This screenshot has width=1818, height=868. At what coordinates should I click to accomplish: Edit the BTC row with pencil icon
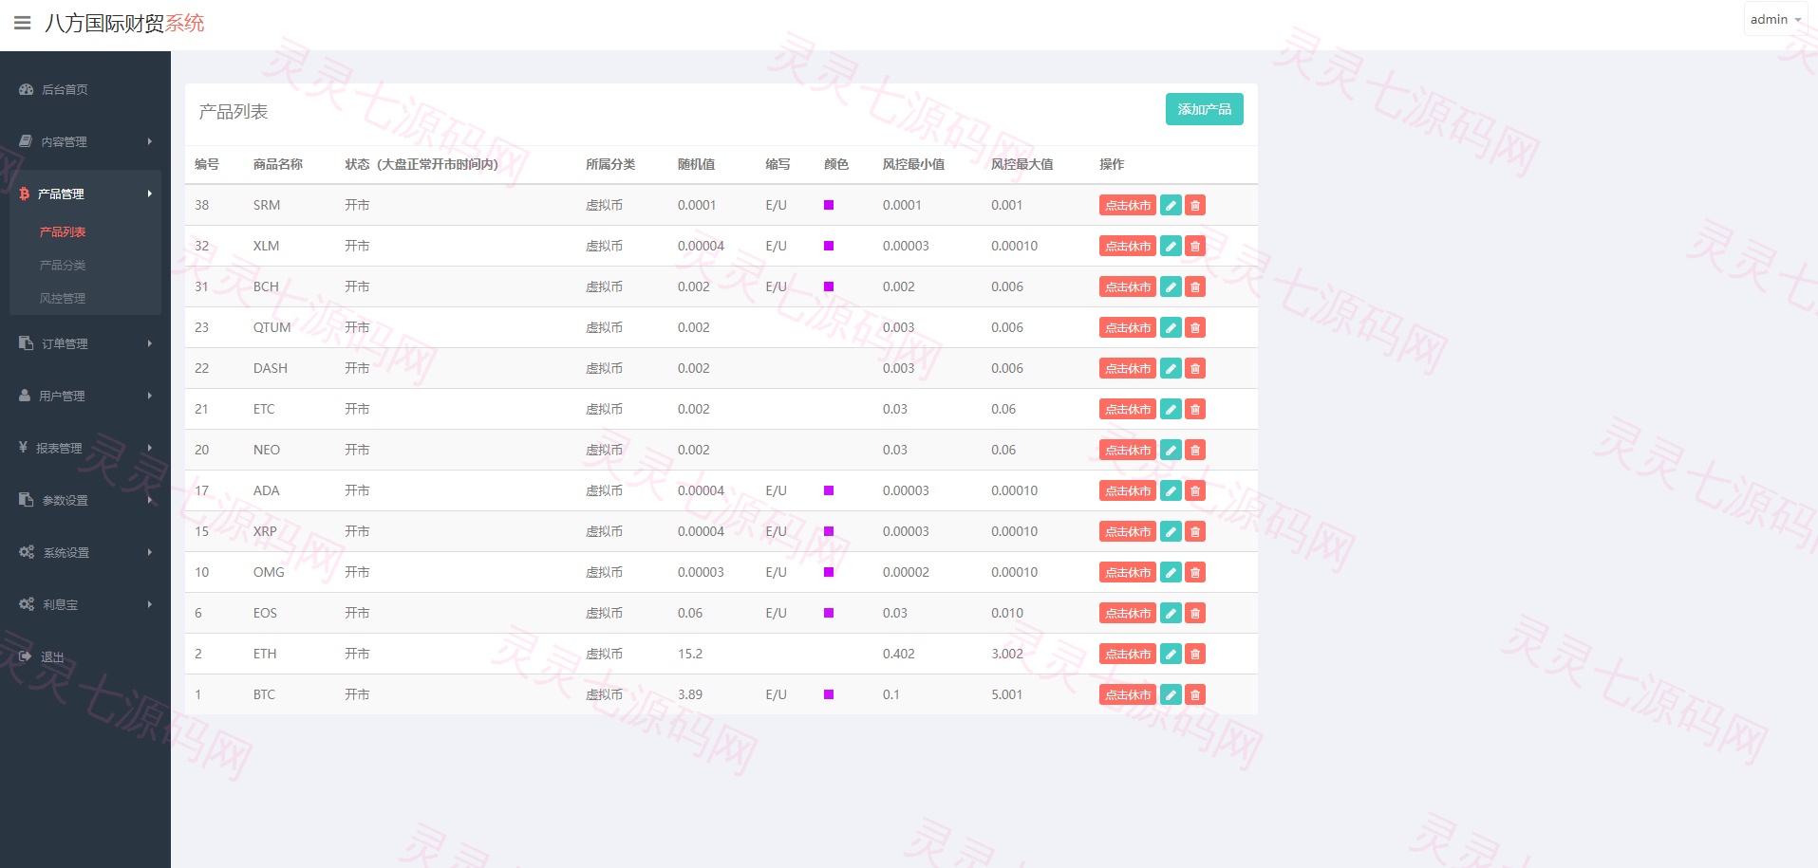coord(1171,694)
